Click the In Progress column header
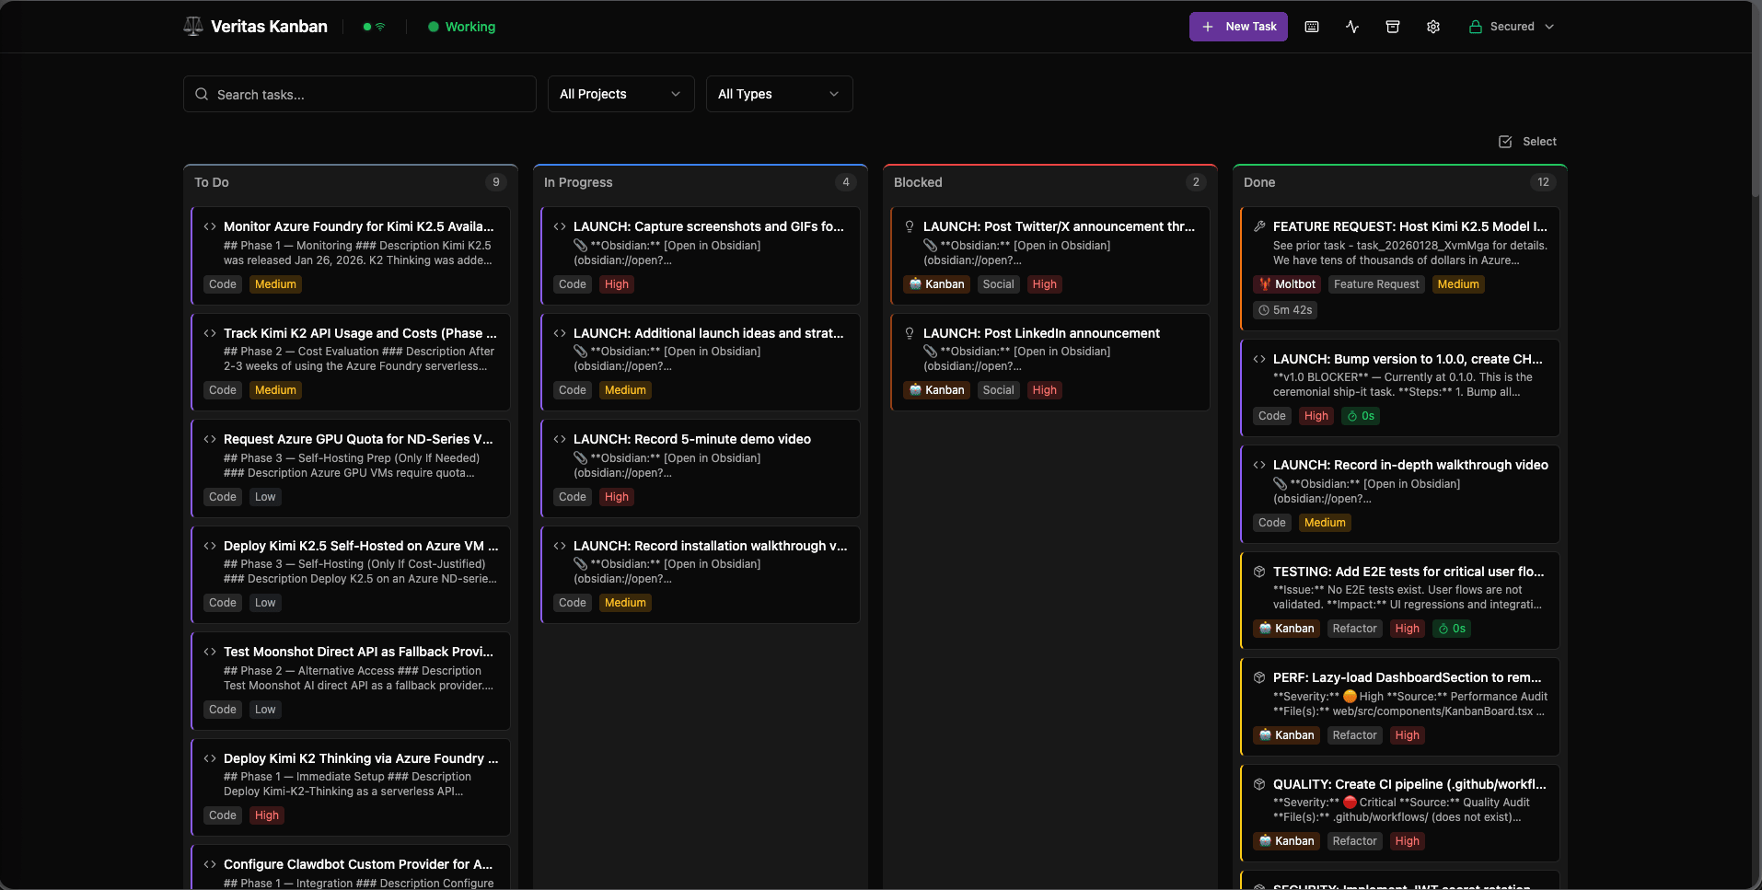Screen dimensions: 1762x890 (578, 182)
